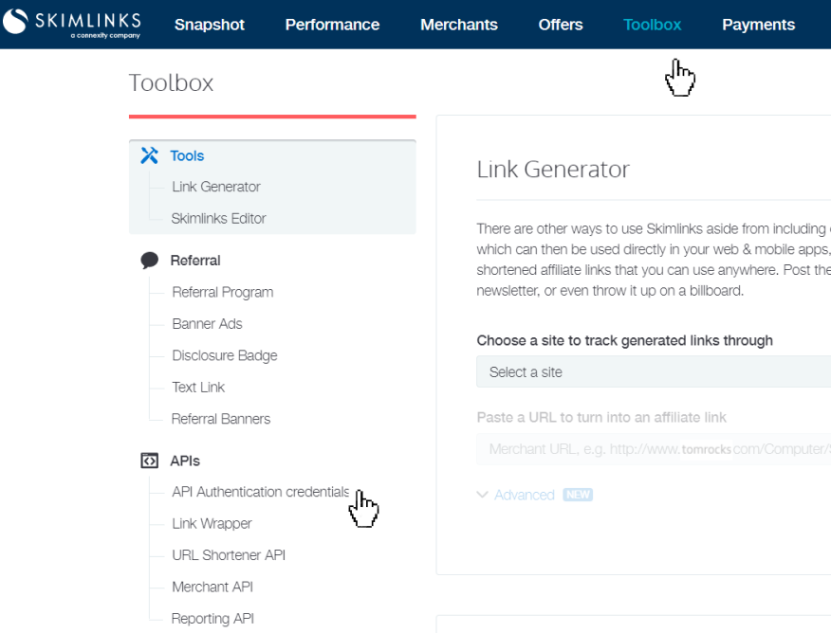Select the Toolbox tab

652,25
